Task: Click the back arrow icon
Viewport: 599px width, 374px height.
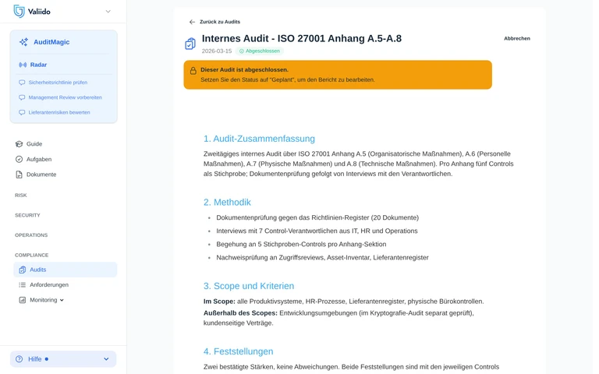Action: click(x=192, y=22)
